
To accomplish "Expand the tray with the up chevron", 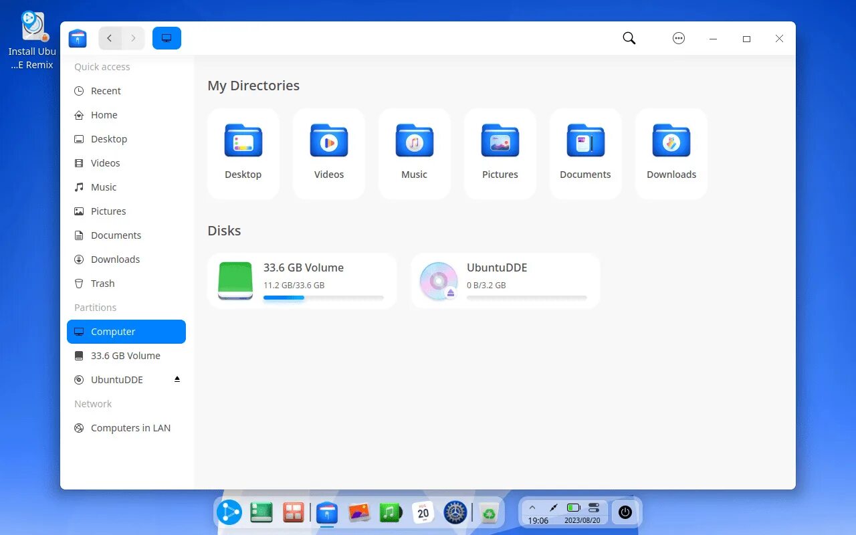I will (532, 508).
